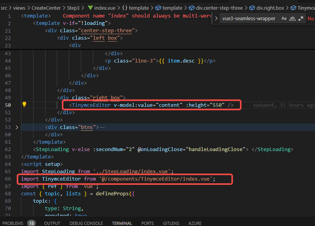
Task: Click the defineProps call on line 68
Action: [113, 194]
